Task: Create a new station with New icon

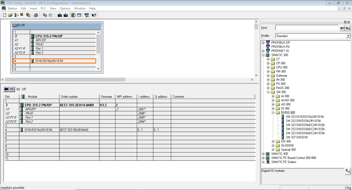Action: [x=4, y=15]
